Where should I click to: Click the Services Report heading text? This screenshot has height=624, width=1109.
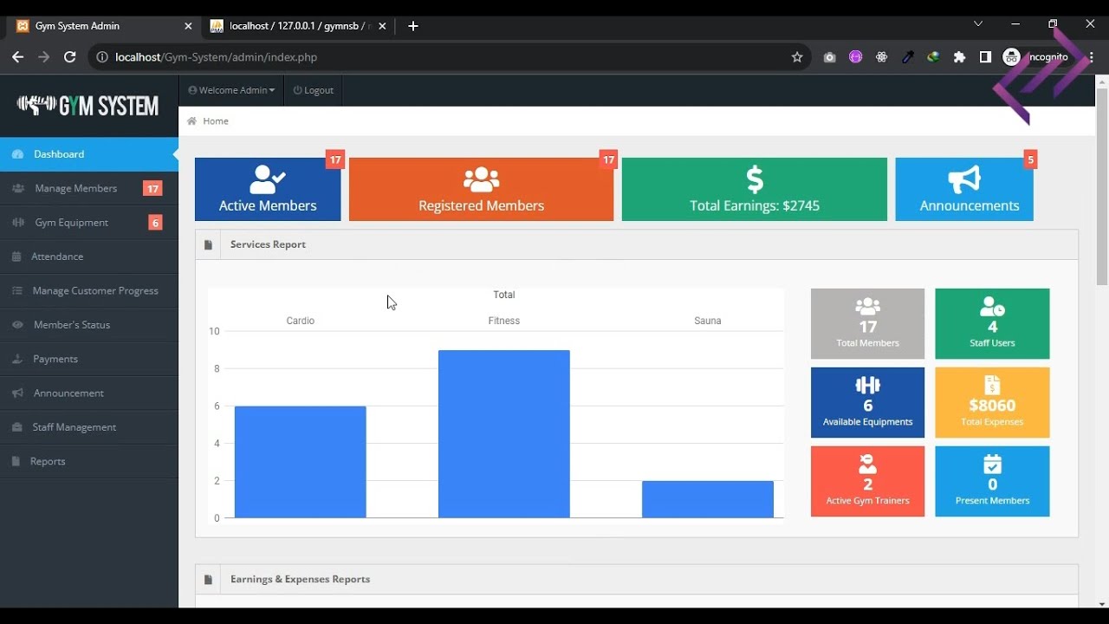268,245
